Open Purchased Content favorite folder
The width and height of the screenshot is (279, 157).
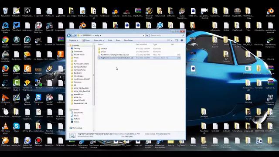pyautogui.click(x=81, y=64)
